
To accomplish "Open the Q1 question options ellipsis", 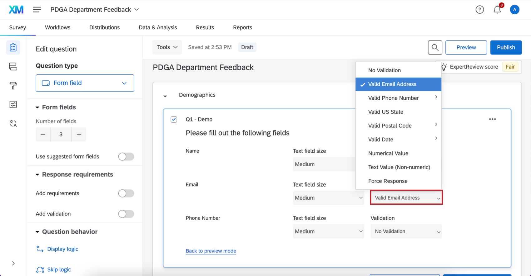I will tap(492, 119).
